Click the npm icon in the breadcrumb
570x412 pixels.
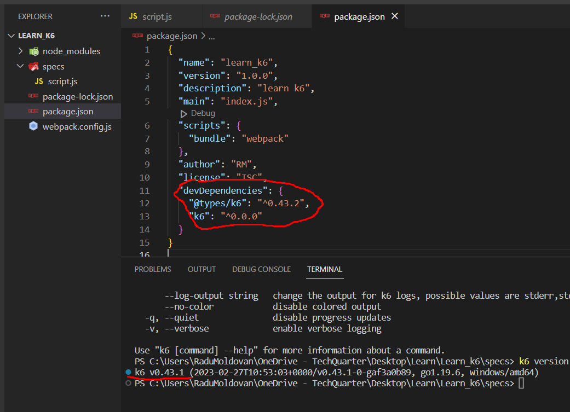138,35
